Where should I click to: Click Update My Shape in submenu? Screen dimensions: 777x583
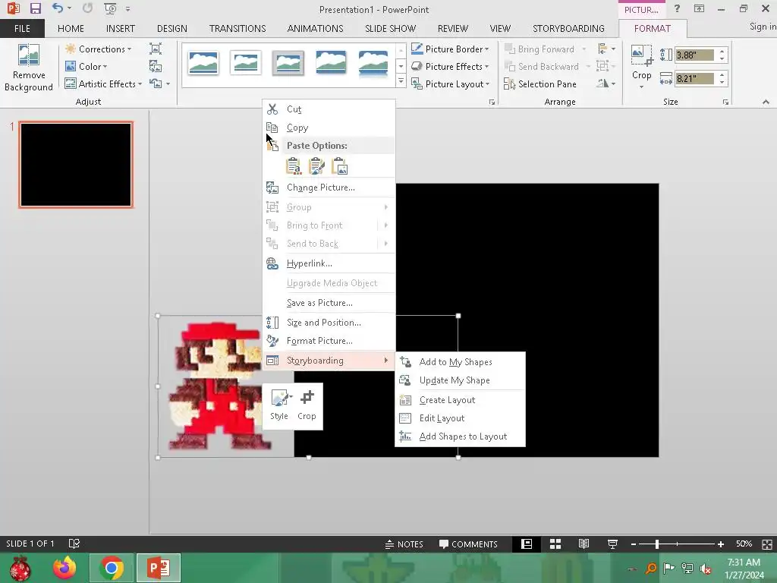(x=459, y=380)
